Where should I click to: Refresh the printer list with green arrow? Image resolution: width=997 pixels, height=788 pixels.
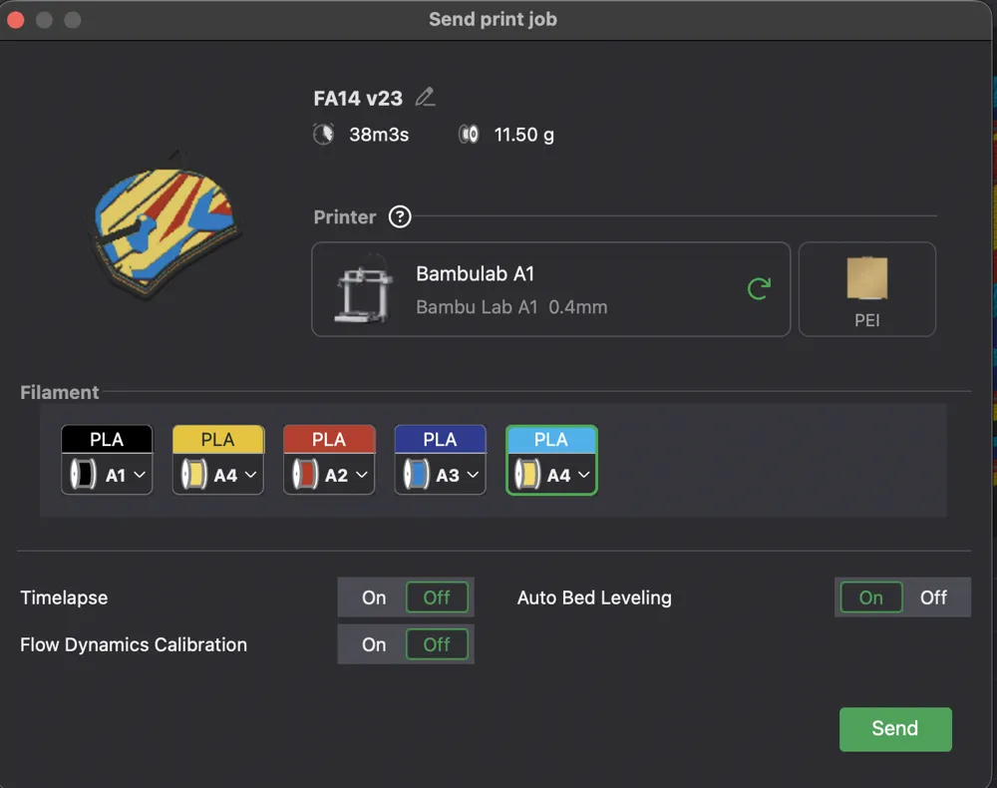click(759, 288)
